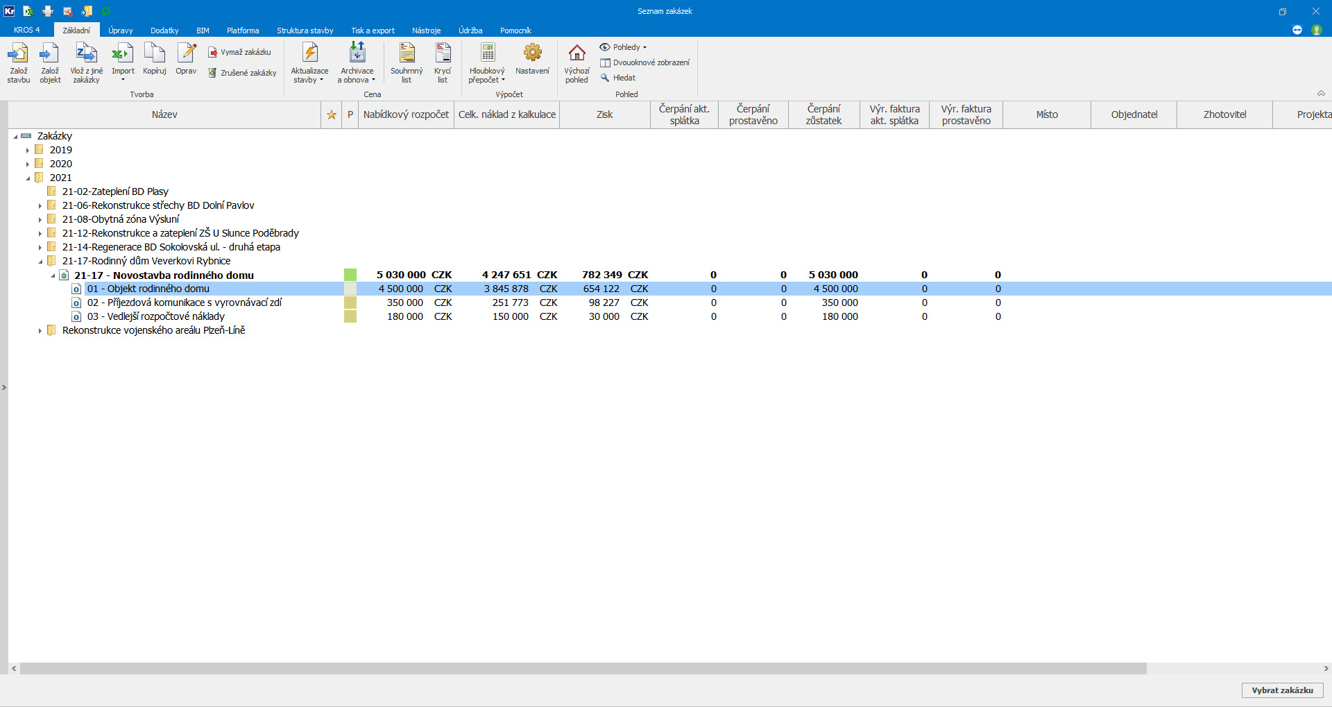Click the Založ stavbu icon
Viewport: 1332px width, 707px height.
19,54
